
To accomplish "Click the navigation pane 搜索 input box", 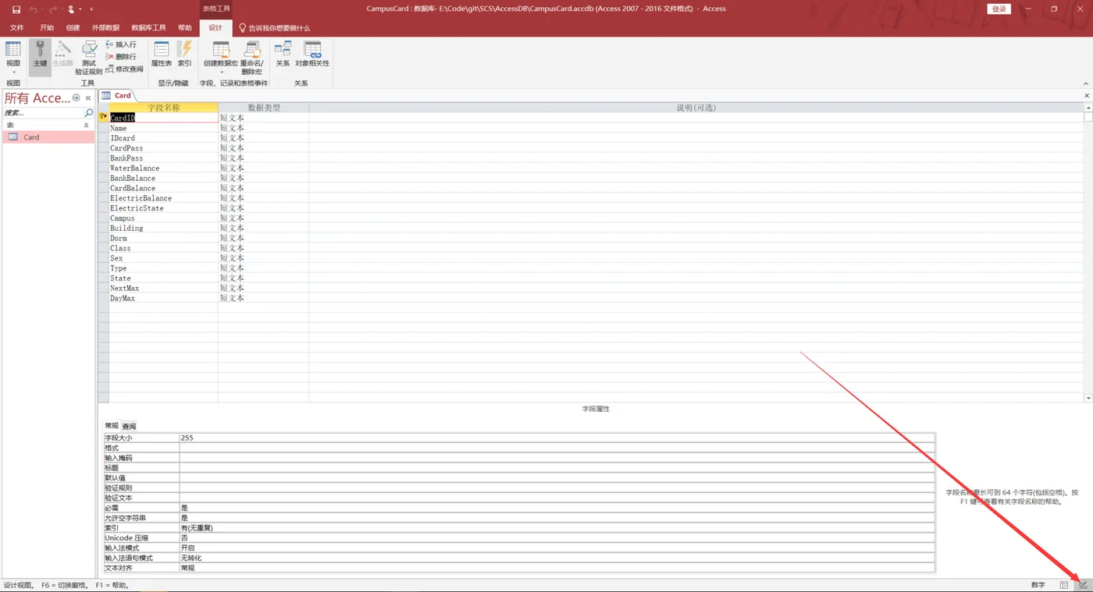I will (x=43, y=113).
